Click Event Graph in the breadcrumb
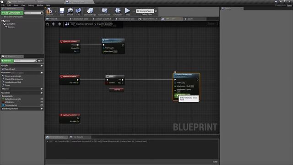Viewport: 293px width, 165px height. (105, 24)
